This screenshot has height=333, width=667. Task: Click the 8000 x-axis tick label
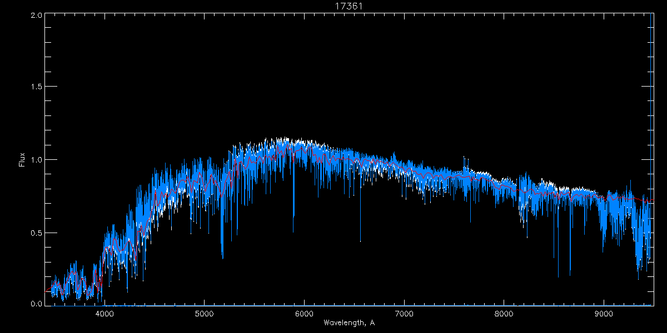504,312
